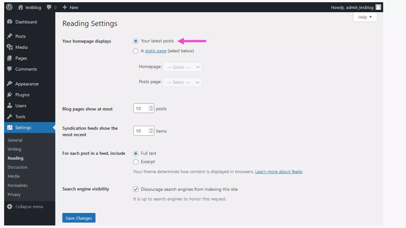The height and width of the screenshot is (228, 406).
Task: Follow the static page link
Action: pos(155,51)
